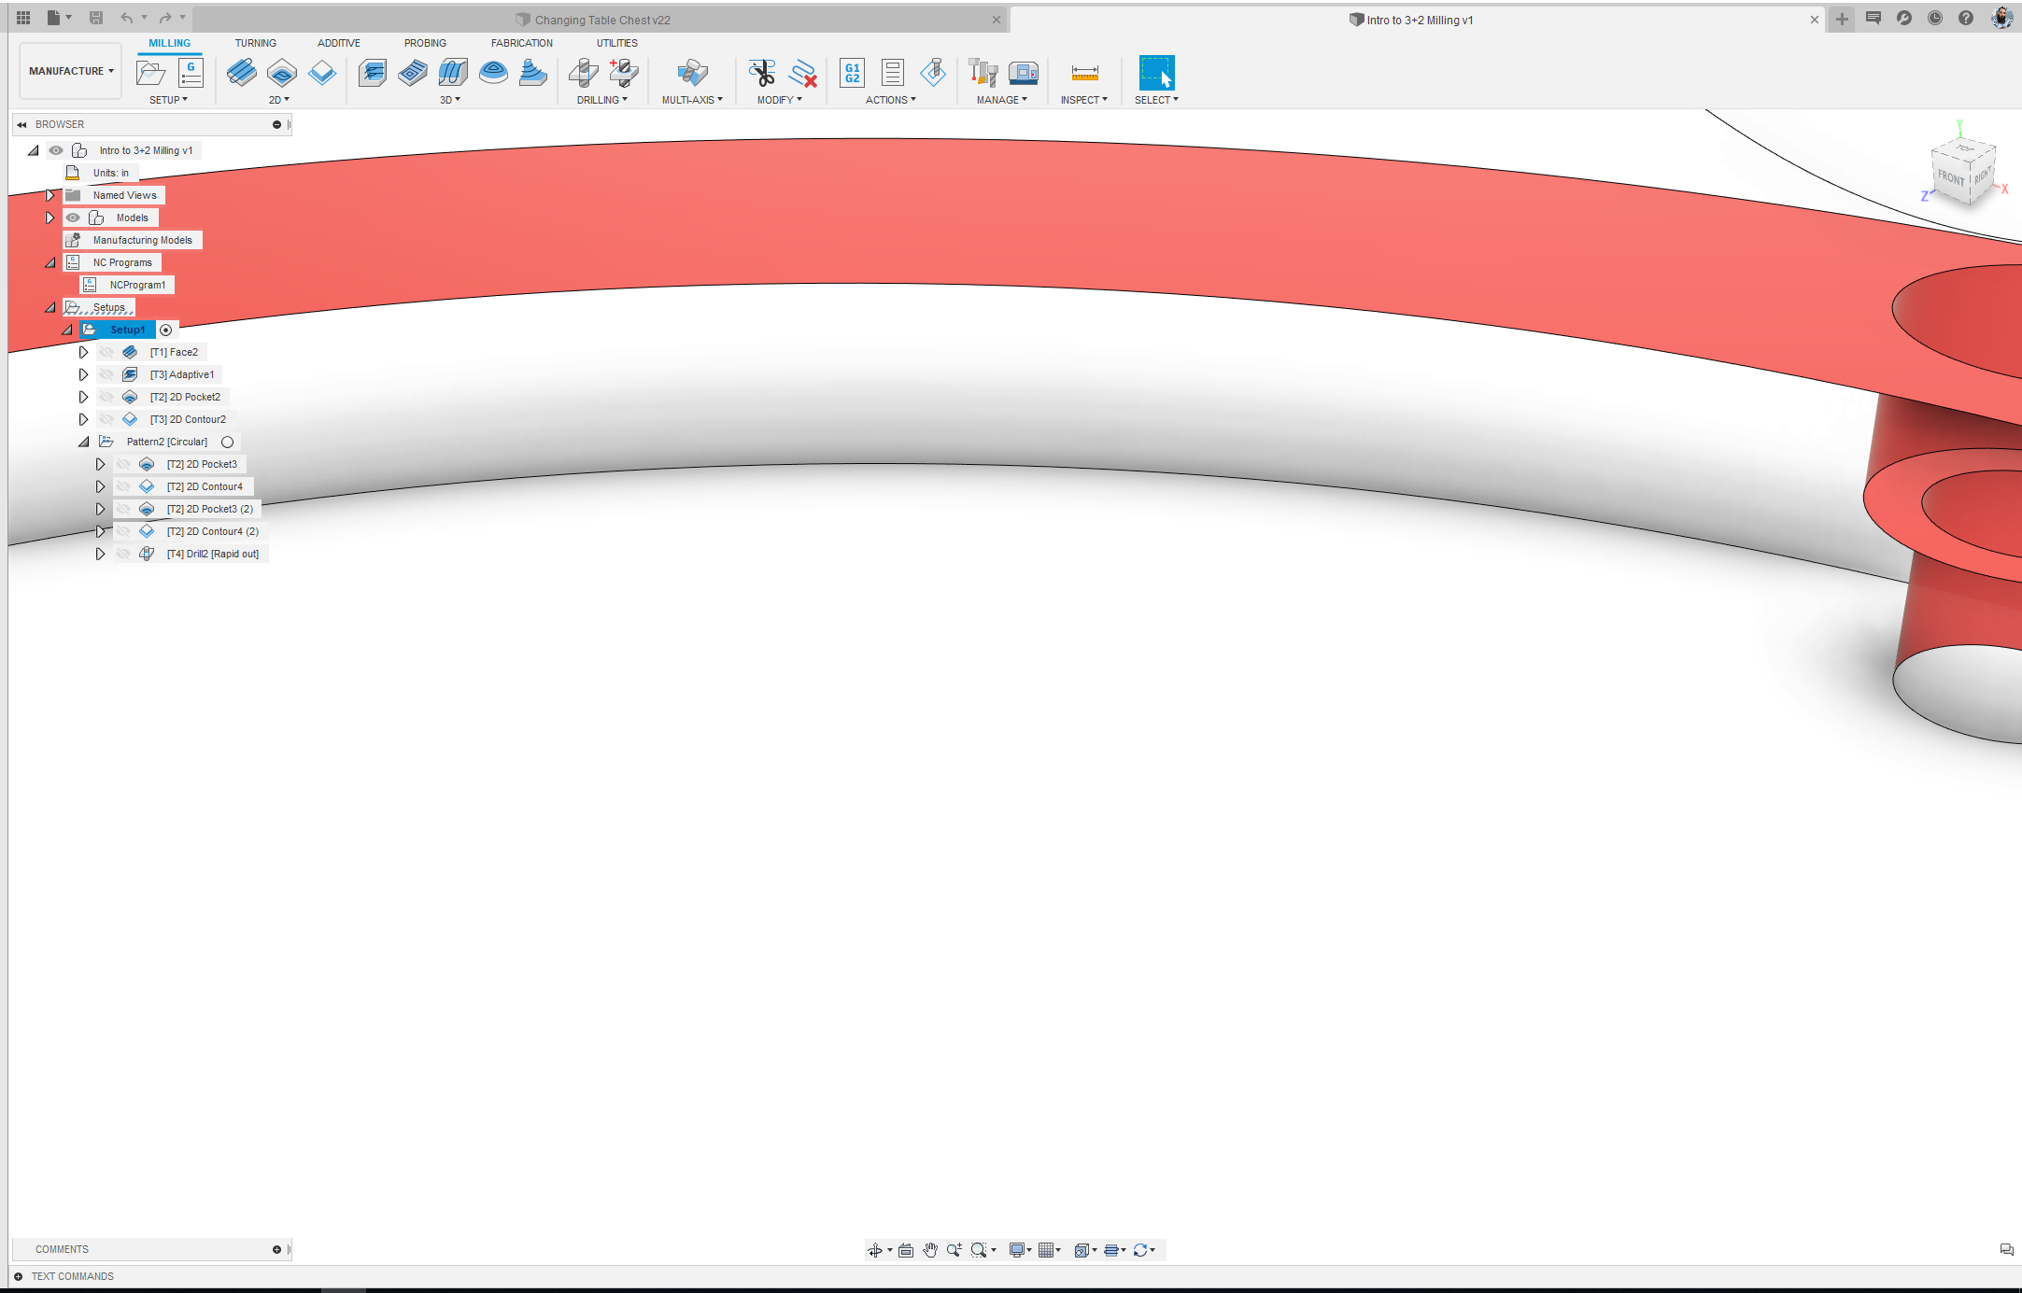The height and width of the screenshot is (1293, 2022).
Task: Open the Drill tool icon
Action: [x=584, y=73]
